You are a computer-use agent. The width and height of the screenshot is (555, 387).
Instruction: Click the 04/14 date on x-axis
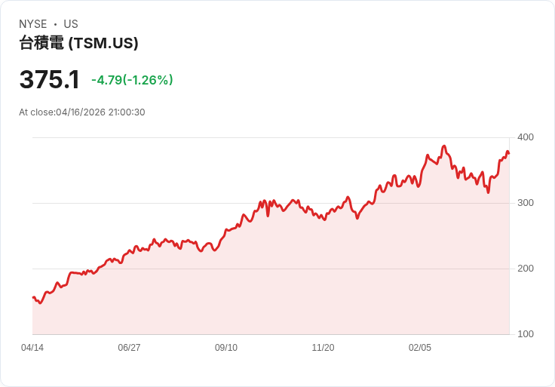tap(32, 348)
